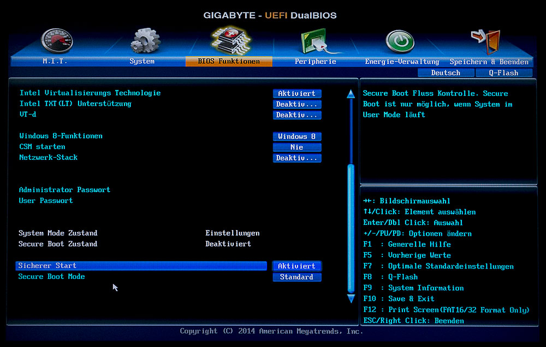Change Intel Virtualisierungs Technologie Aktiviert value
This screenshot has height=347, width=546.
point(296,93)
